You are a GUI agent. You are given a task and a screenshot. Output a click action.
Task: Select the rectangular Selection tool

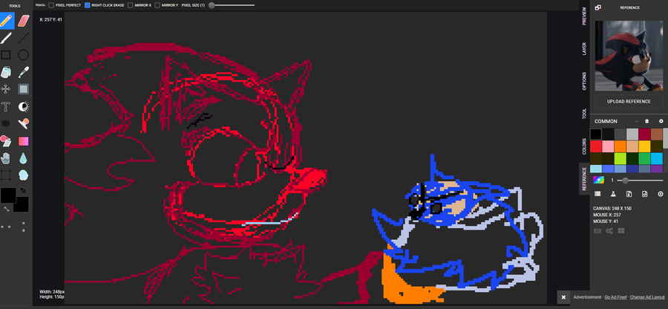pyautogui.click(x=24, y=89)
